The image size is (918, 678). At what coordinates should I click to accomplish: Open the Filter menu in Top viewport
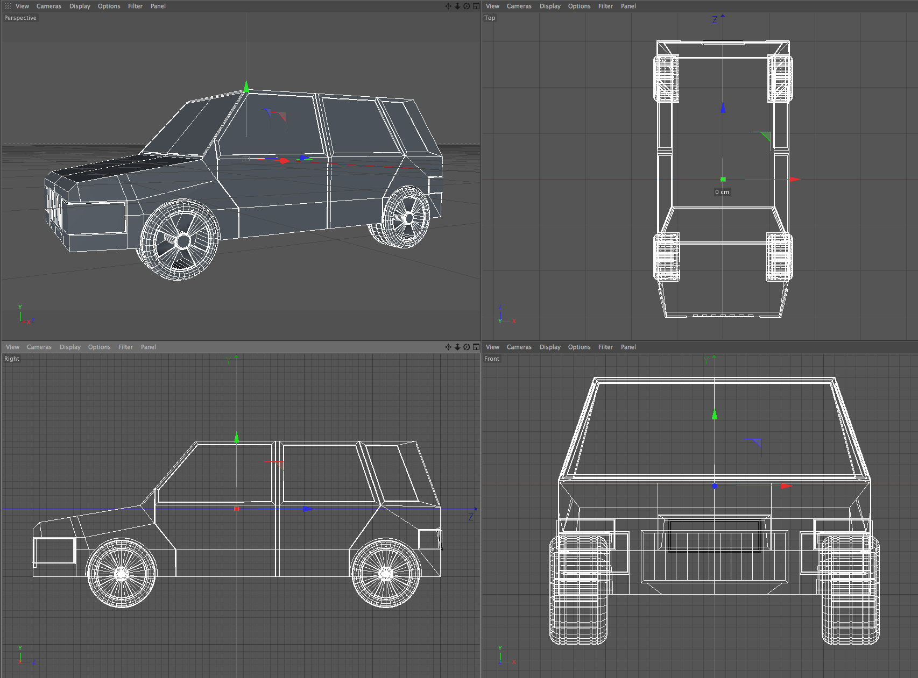pyautogui.click(x=605, y=6)
